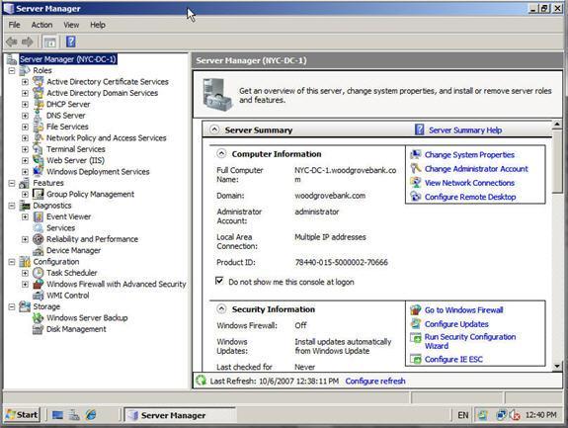
Task: Click the File Services role icon
Action: pos(39,127)
